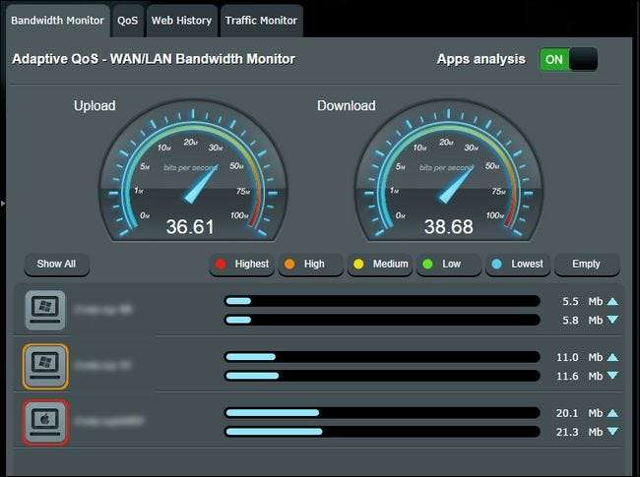Click the gray Windows device icon

pos(44,310)
